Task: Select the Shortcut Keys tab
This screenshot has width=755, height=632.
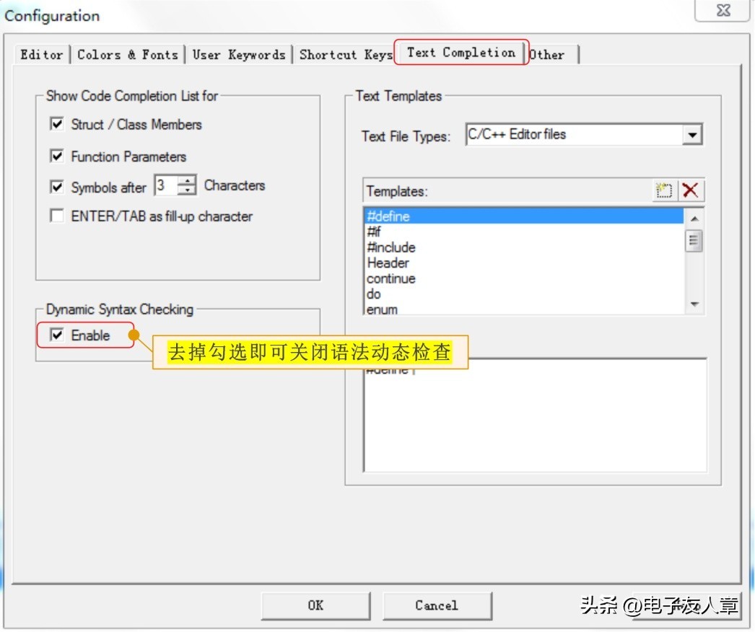Action: click(345, 54)
